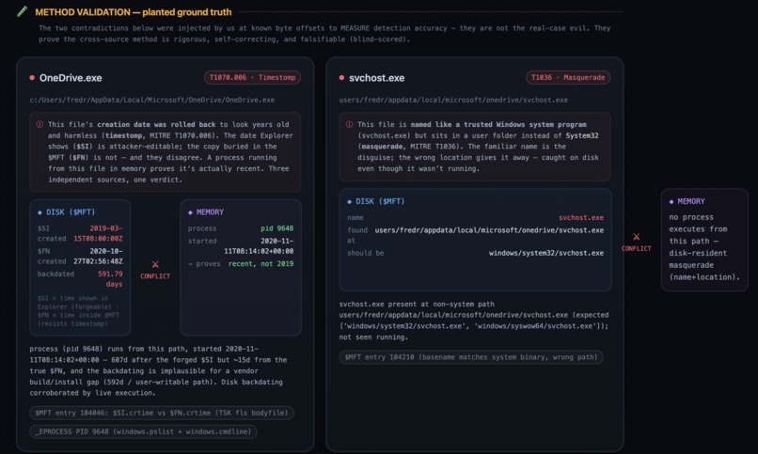Select the _EPROCESS PID 9648 evidence pill
Viewport: 758px width, 454px height.
click(x=143, y=431)
